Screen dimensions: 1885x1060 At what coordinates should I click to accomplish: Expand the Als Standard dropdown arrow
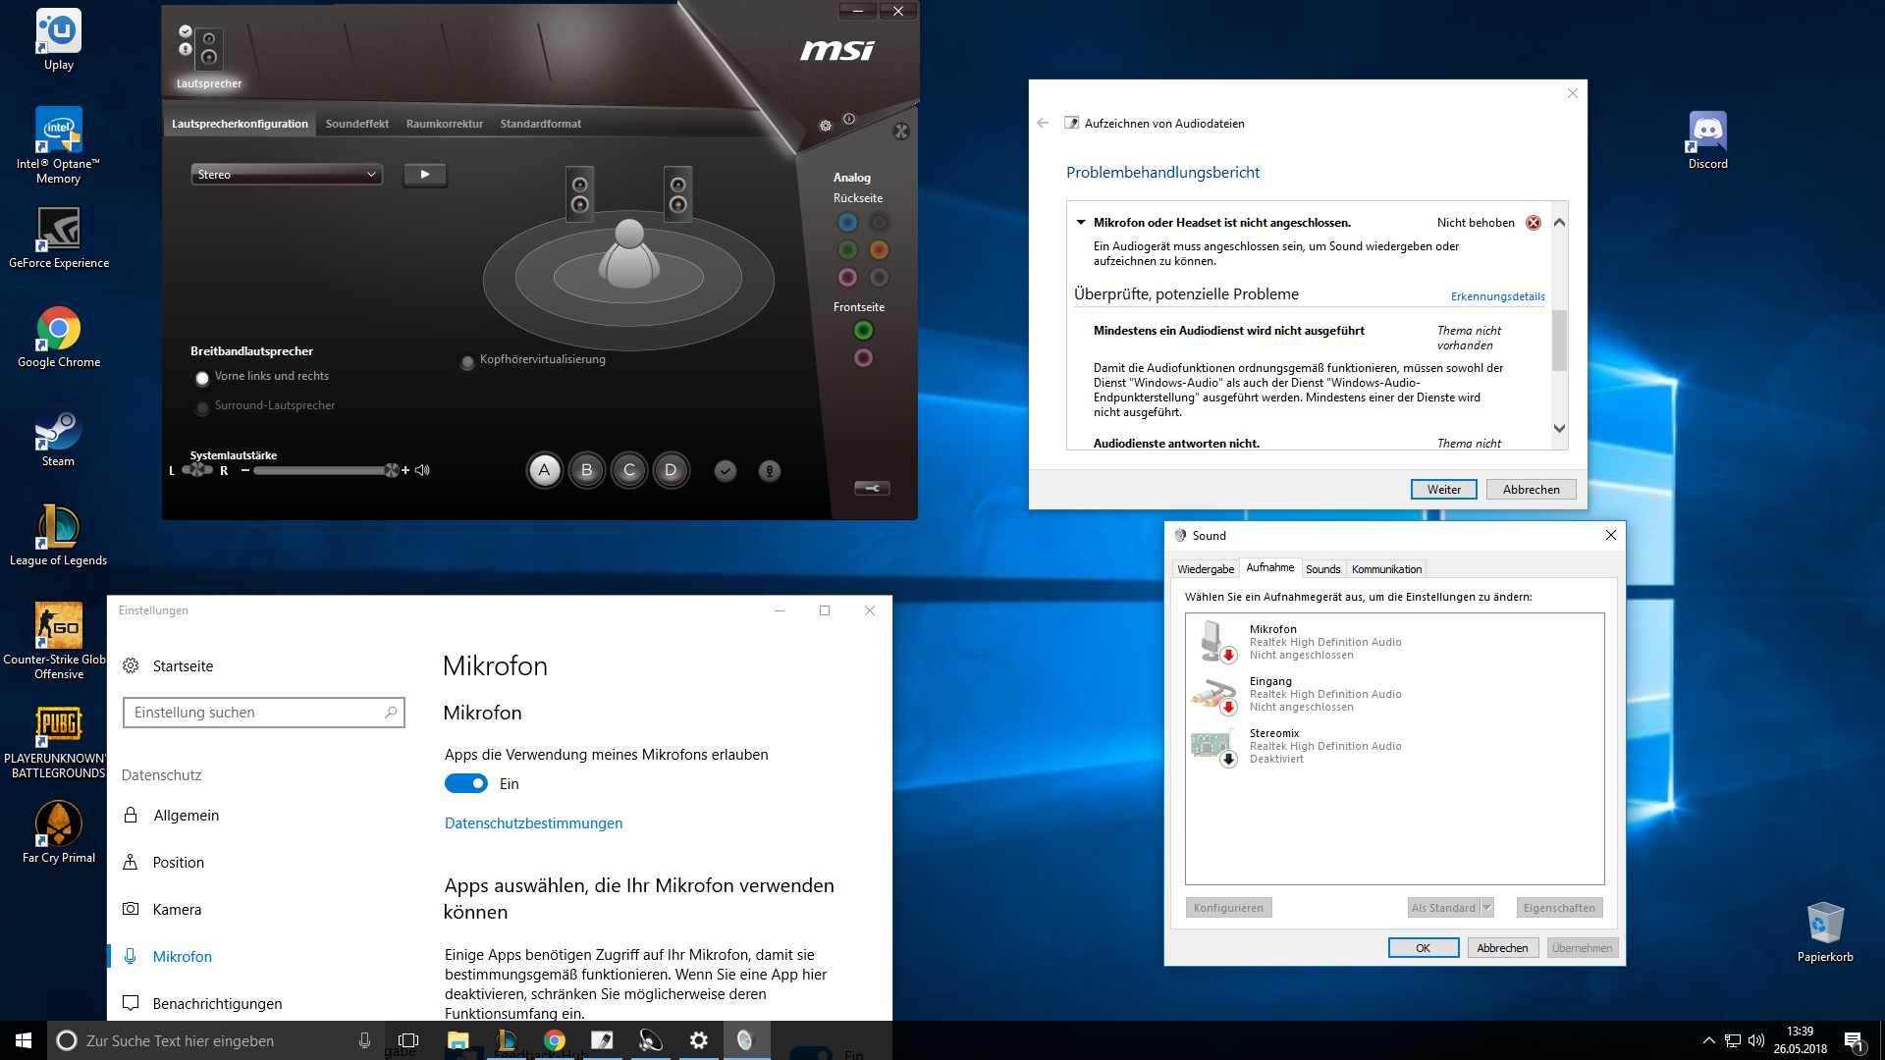[x=1486, y=908]
